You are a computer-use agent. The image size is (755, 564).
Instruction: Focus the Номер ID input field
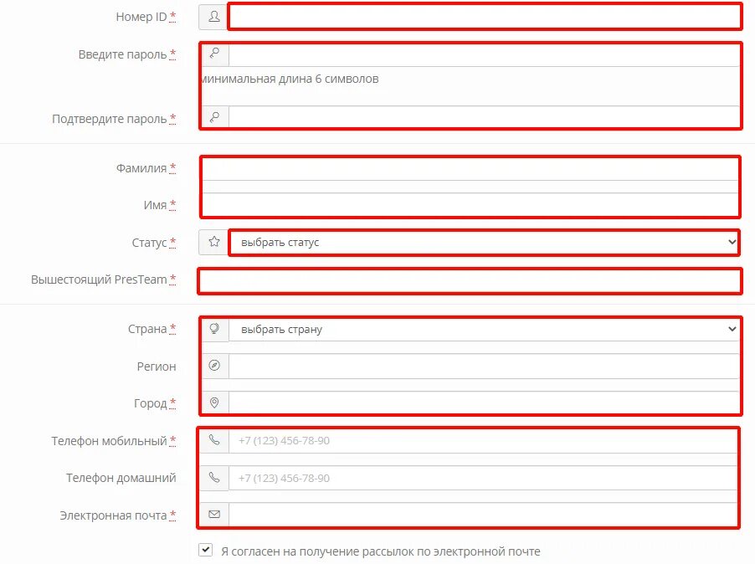(x=485, y=17)
